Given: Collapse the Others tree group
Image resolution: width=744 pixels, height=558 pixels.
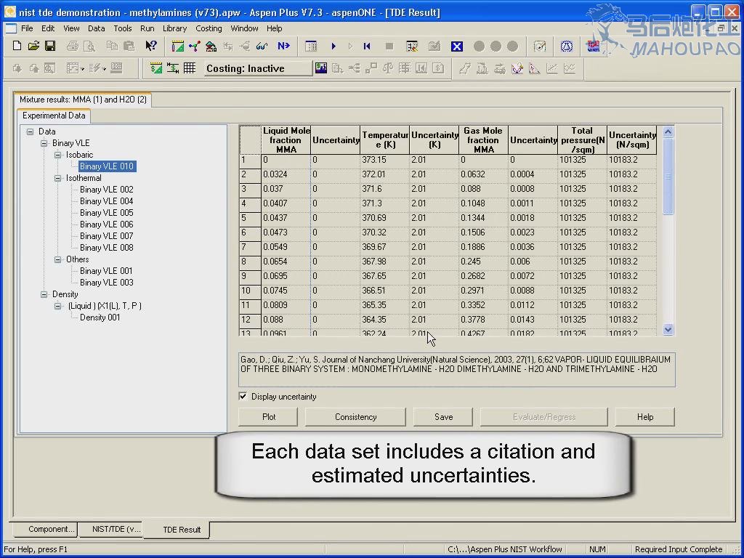Looking at the screenshot, I should click(58, 259).
